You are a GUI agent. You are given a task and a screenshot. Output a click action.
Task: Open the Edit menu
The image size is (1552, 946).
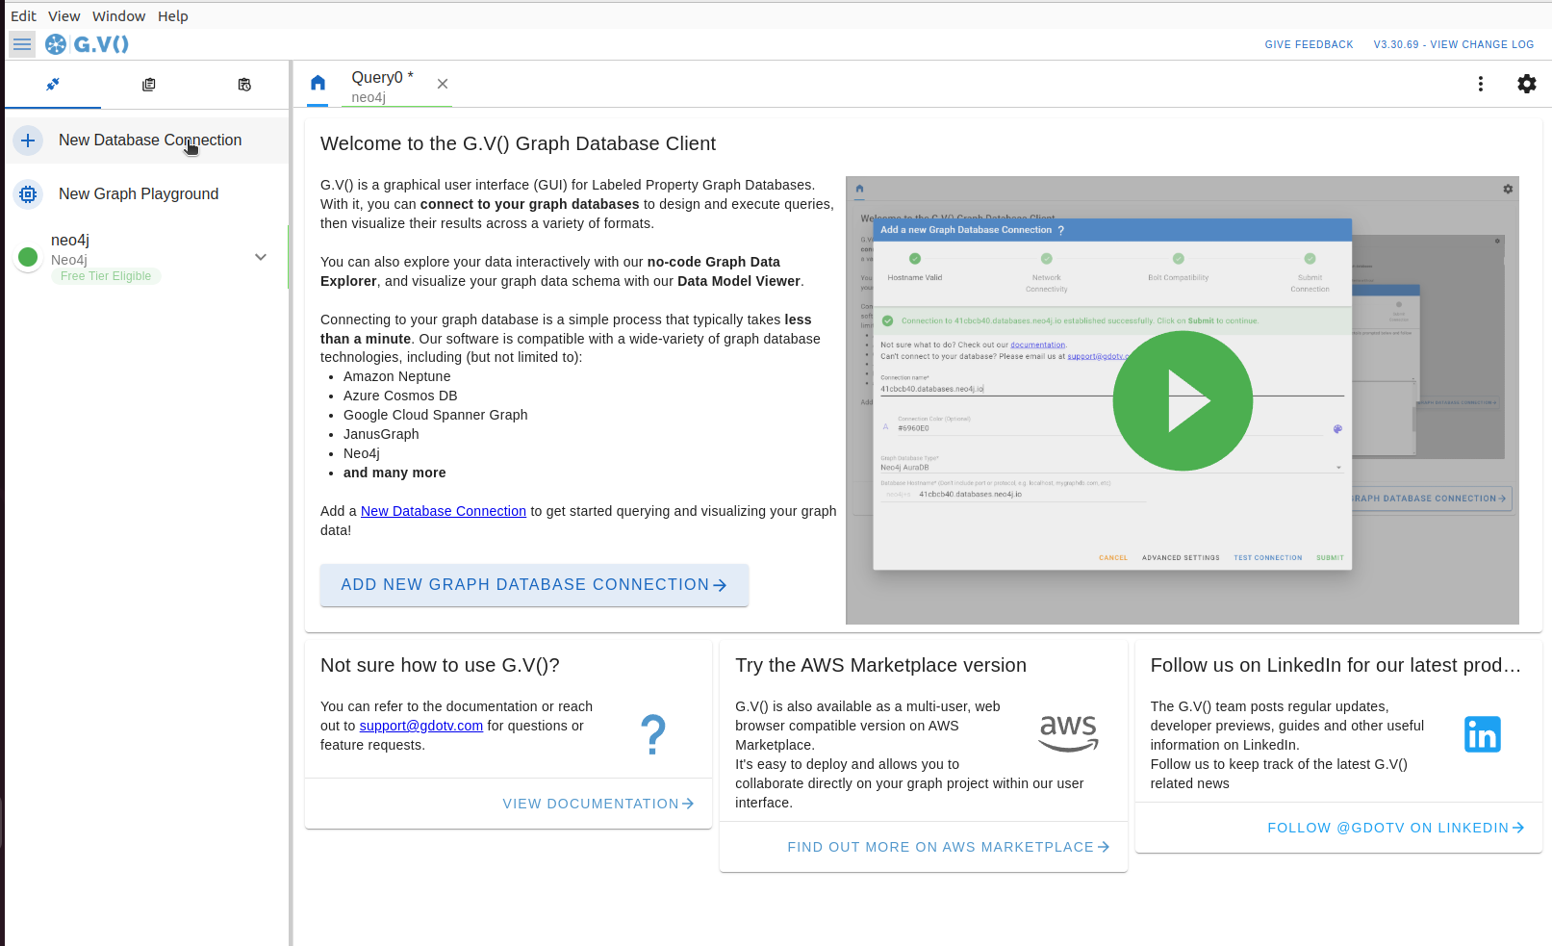(23, 16)
